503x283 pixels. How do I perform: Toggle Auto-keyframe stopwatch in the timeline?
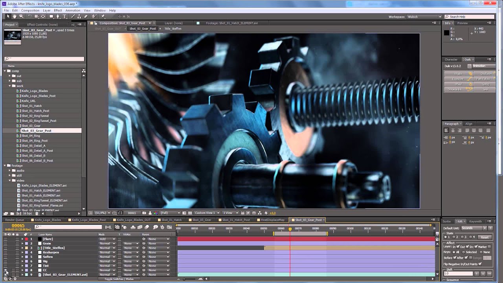162,227
